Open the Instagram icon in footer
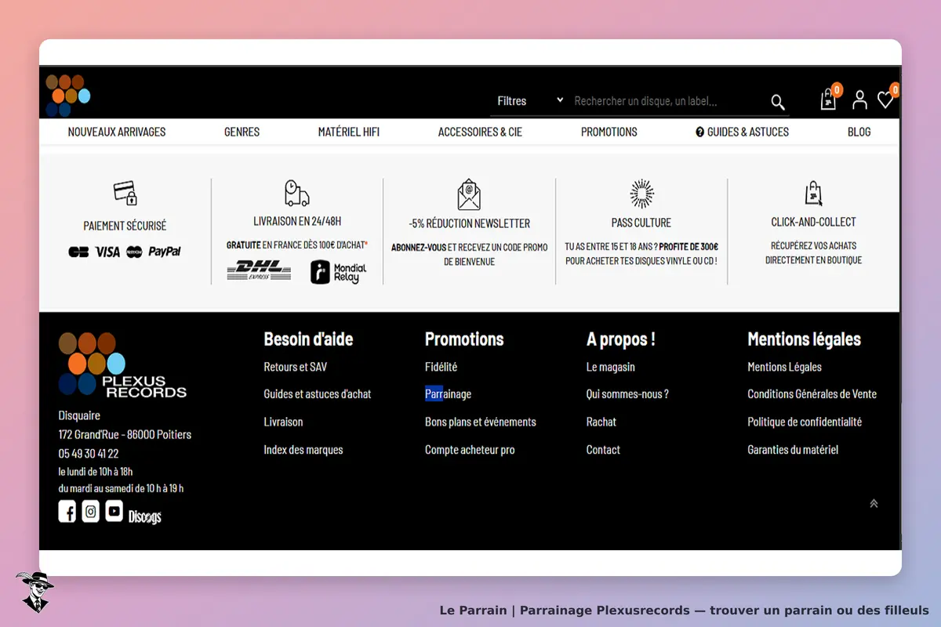The width and height of the screenshot is (941, 627). (x=91, y=512)
